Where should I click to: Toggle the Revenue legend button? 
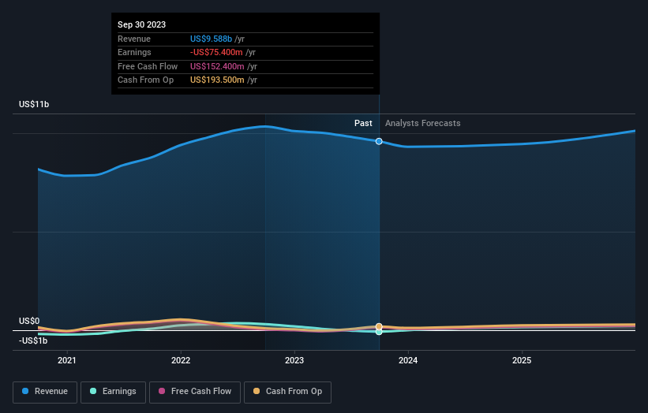coord(45,392)
